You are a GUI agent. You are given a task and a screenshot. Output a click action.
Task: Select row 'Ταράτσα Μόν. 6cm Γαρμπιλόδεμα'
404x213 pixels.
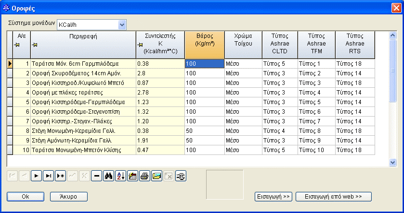(191, 64)
